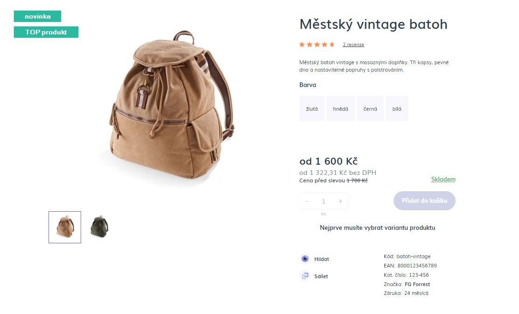Click the fifth partially filled star
Viewport: 519px width, 314px height.
tap(332, 44)
